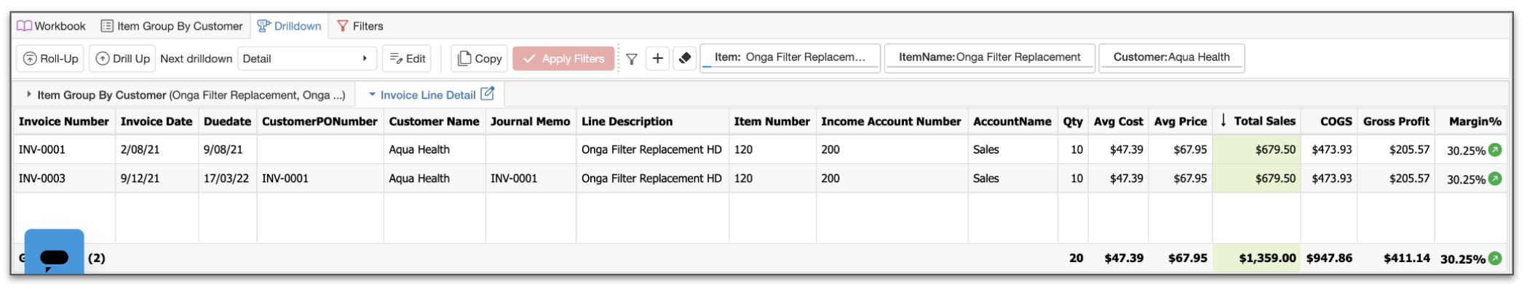Click due date 17/03/22
Image resolution: width=1527 pixels, height=289 pixels.
point(226,179)
